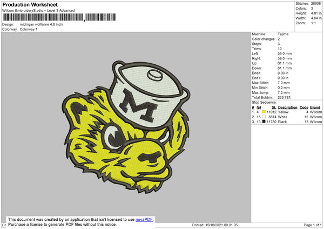Click the Max Jump value '7.2 mm'
This screenshot has width=324, height=229.
[x=283, y=92]
